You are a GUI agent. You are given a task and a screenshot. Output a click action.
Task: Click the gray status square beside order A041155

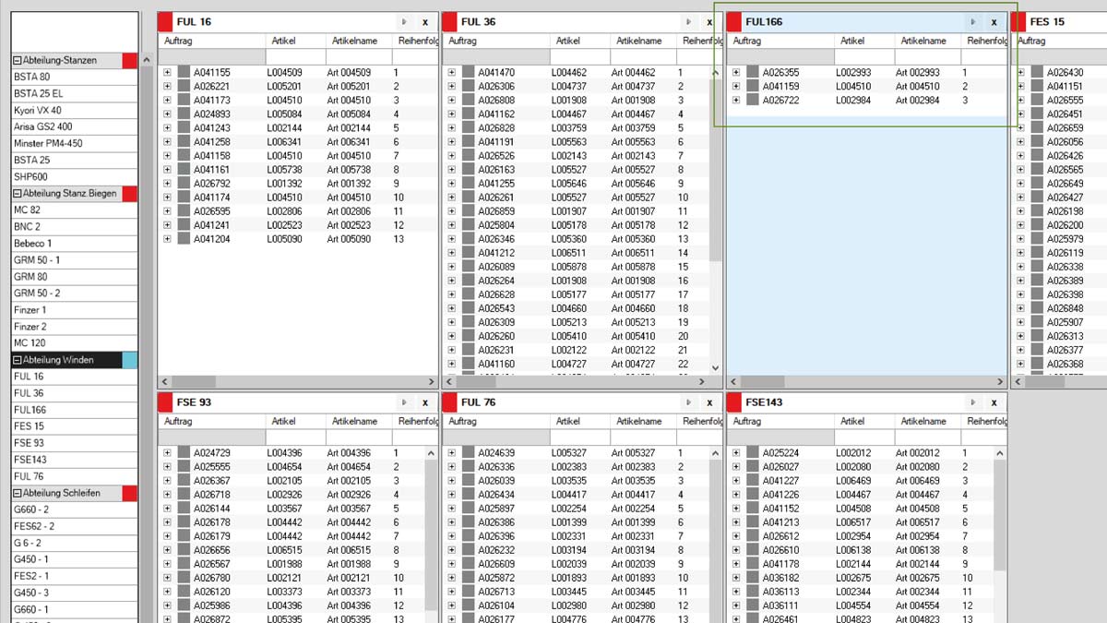(x=184, y=72)
